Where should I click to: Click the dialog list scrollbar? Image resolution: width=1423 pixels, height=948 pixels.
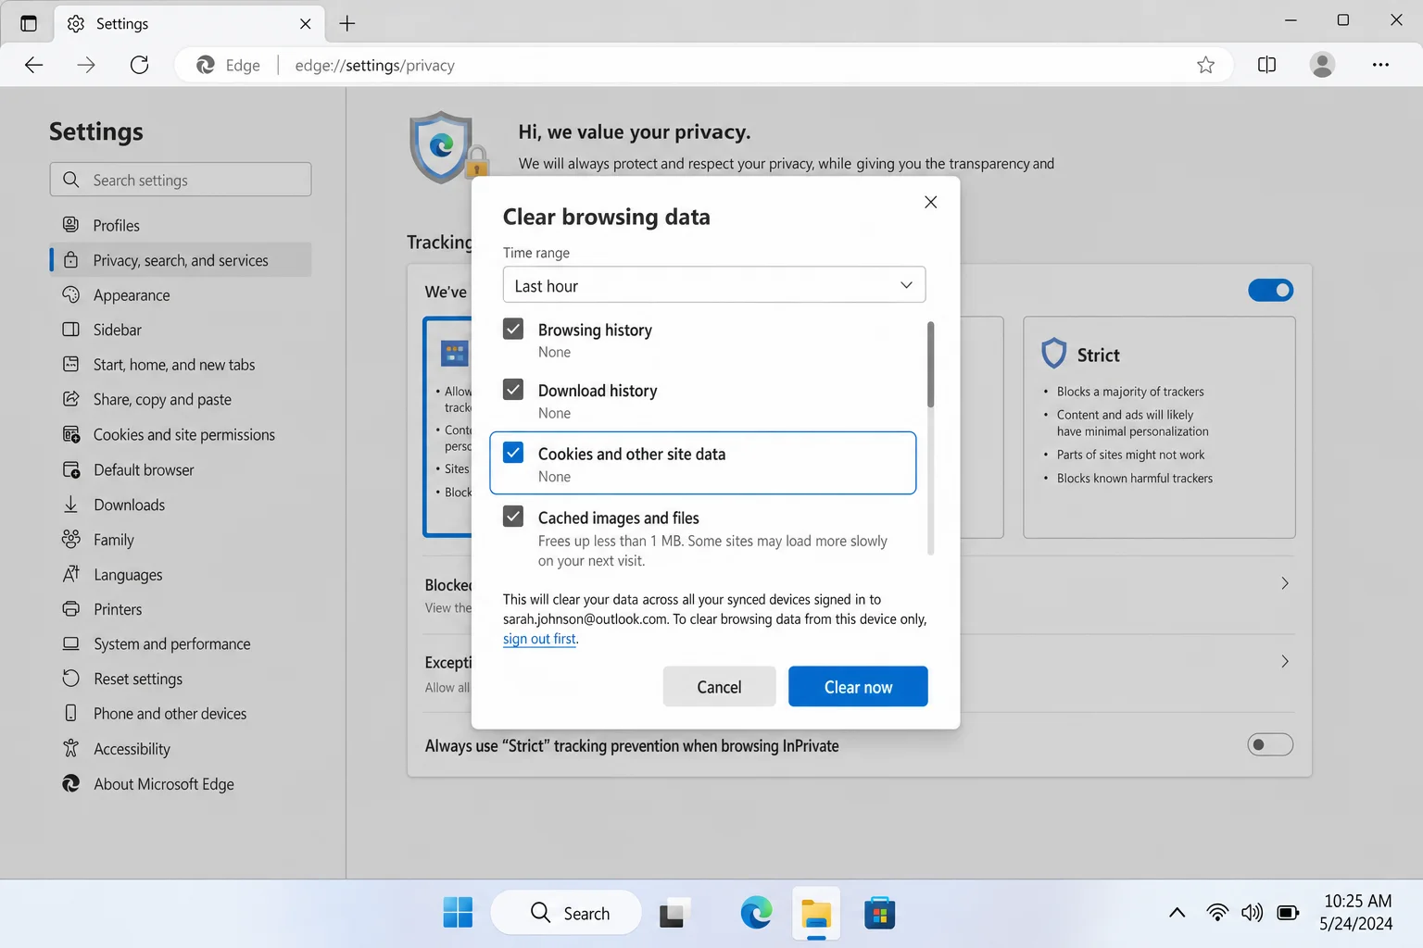930,365
